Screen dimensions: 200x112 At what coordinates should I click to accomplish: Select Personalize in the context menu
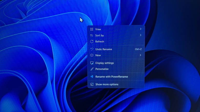(116, 69)
